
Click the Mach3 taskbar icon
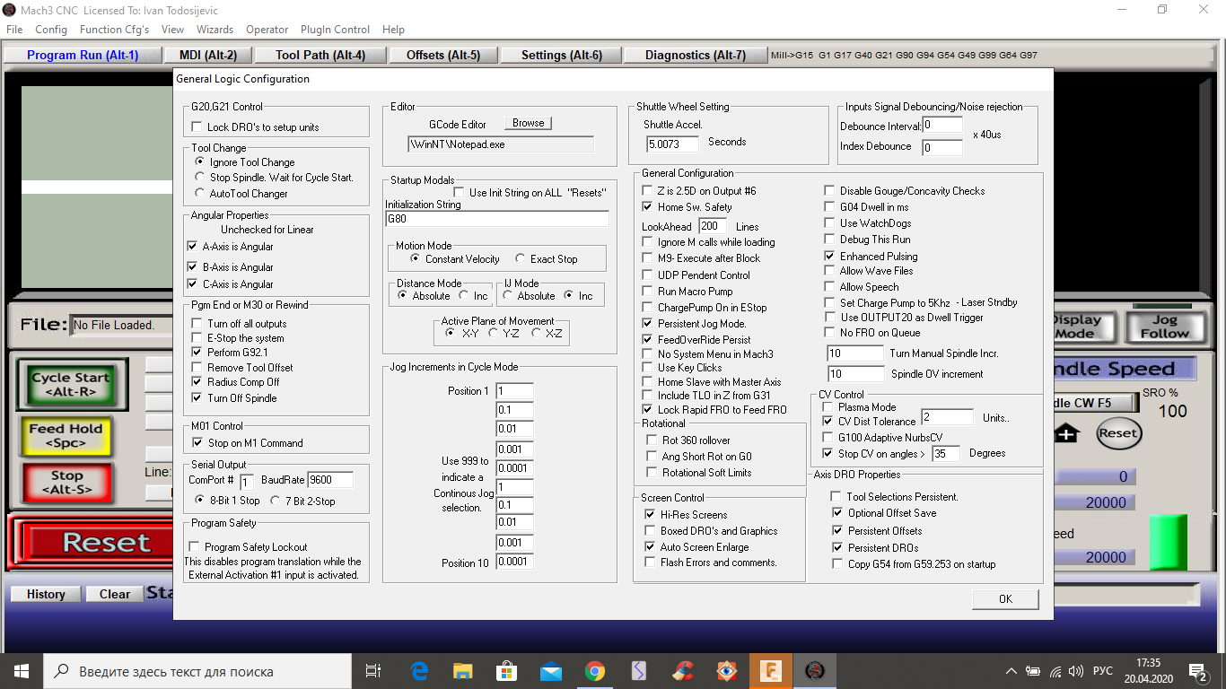click(815, 670)
